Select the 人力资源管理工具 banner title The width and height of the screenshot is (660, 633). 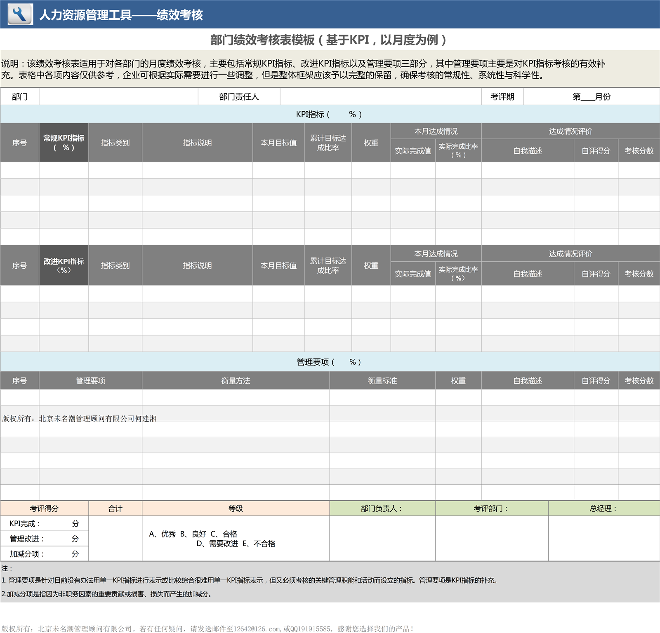pos(121,15)
